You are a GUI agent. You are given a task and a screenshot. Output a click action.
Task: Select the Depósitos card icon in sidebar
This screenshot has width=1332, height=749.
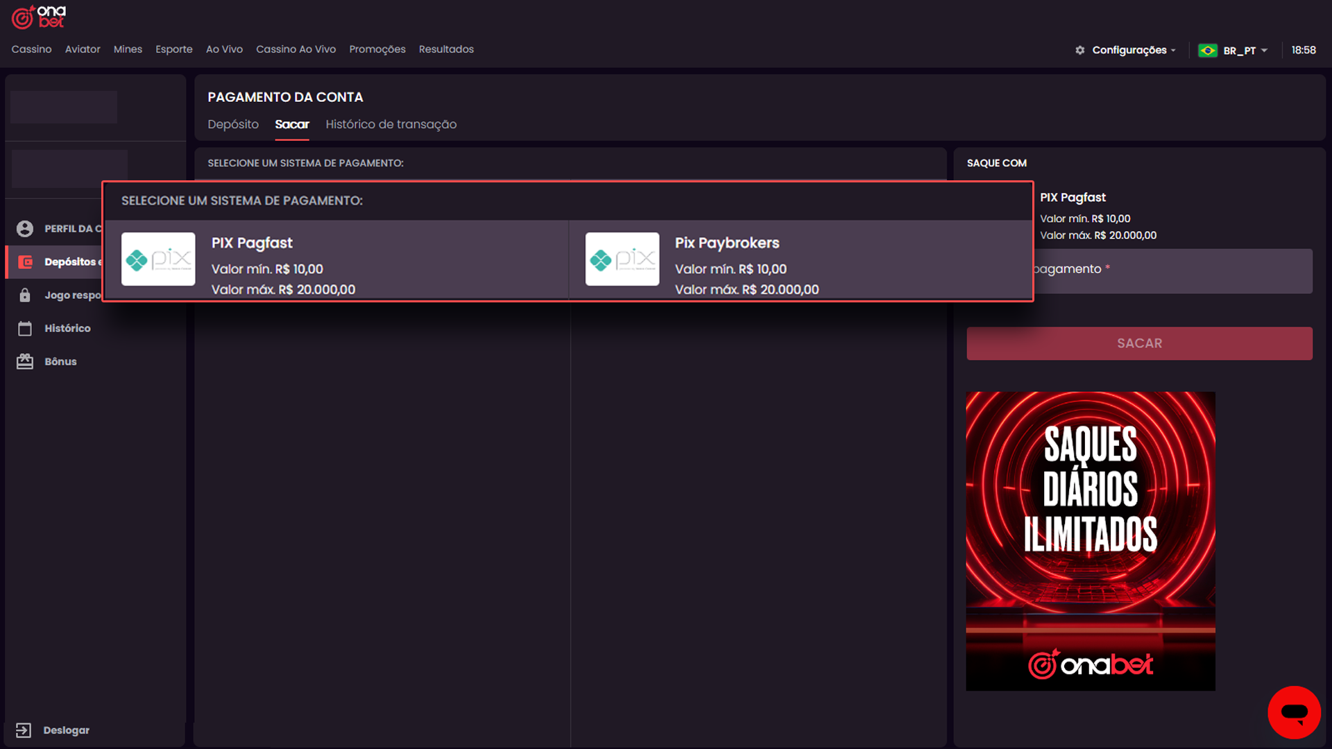(x=25, y=262)
